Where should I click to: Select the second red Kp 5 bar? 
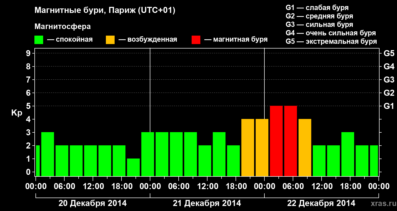pos(291,141)
